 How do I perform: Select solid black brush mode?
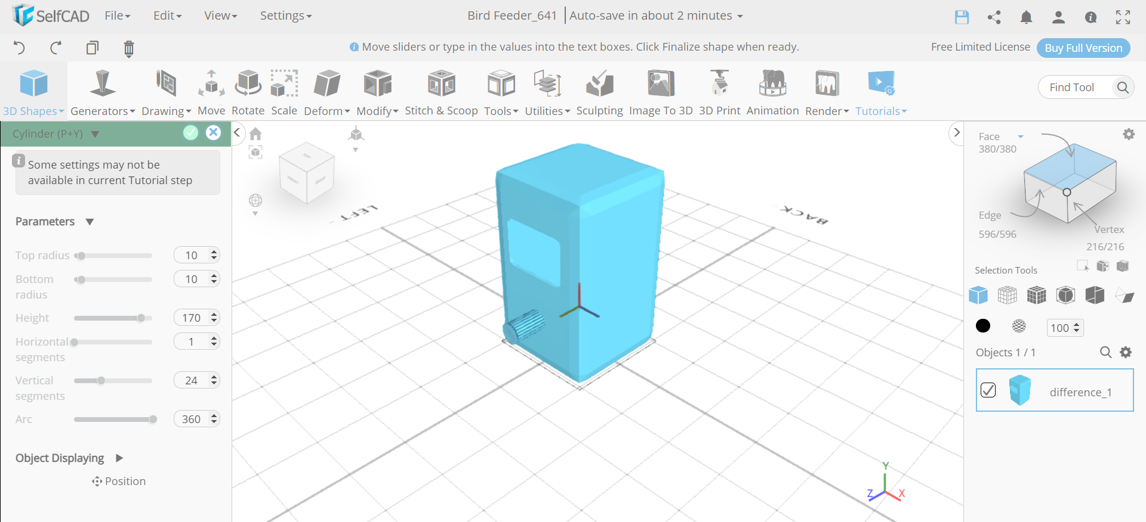(983, 326)
